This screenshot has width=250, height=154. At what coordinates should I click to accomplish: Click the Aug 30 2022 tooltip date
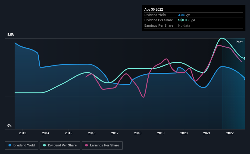(x=153, y=9)
